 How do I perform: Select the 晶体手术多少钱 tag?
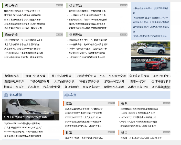[138, 87]
